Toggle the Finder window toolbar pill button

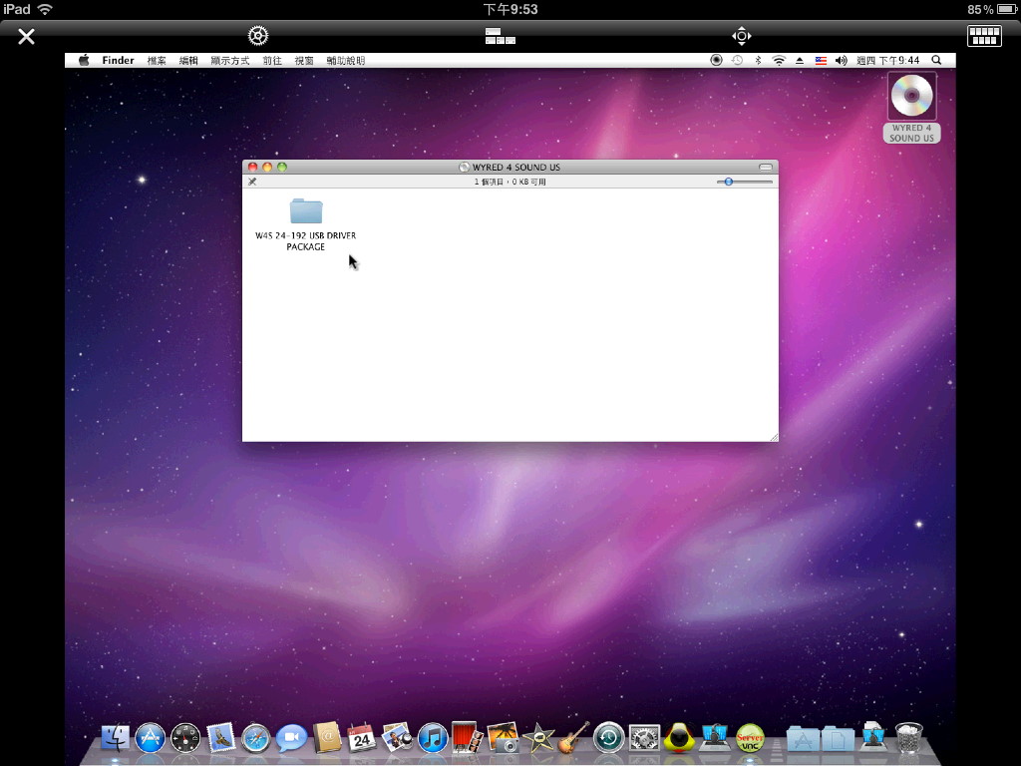coord(766,168)
